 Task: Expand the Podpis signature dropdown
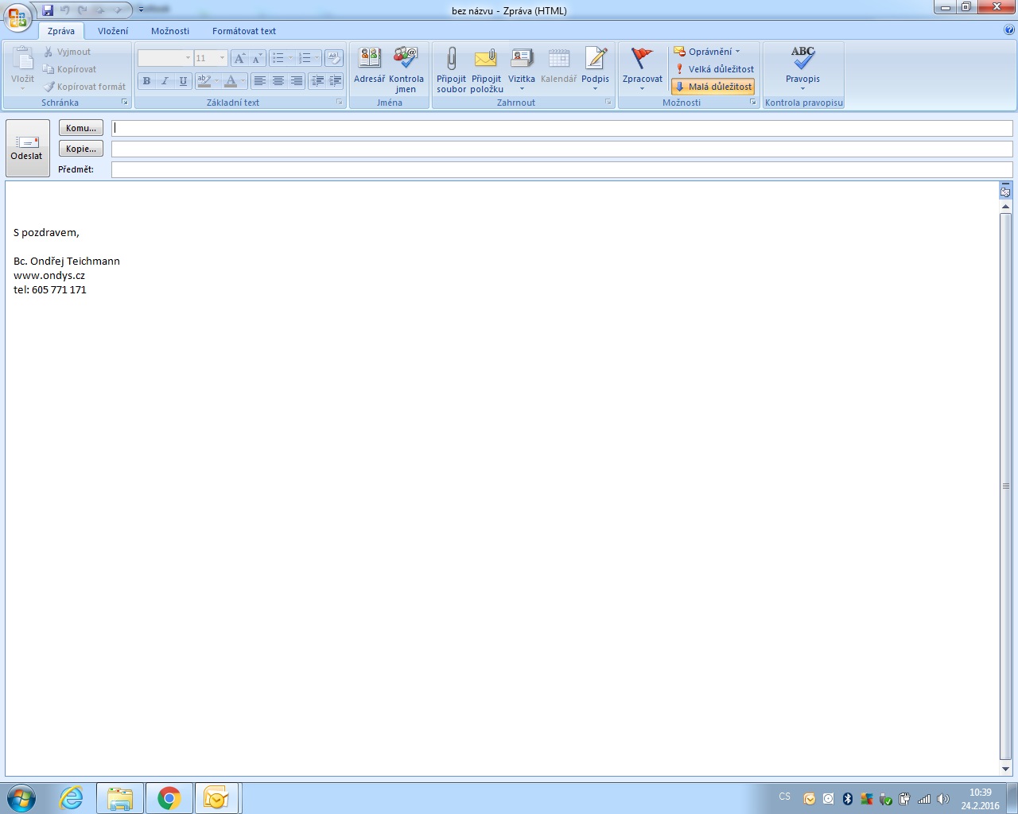(595, 88)
